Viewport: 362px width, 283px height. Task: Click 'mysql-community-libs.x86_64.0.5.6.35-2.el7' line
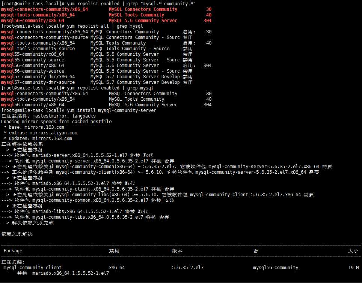pos(85,217)
